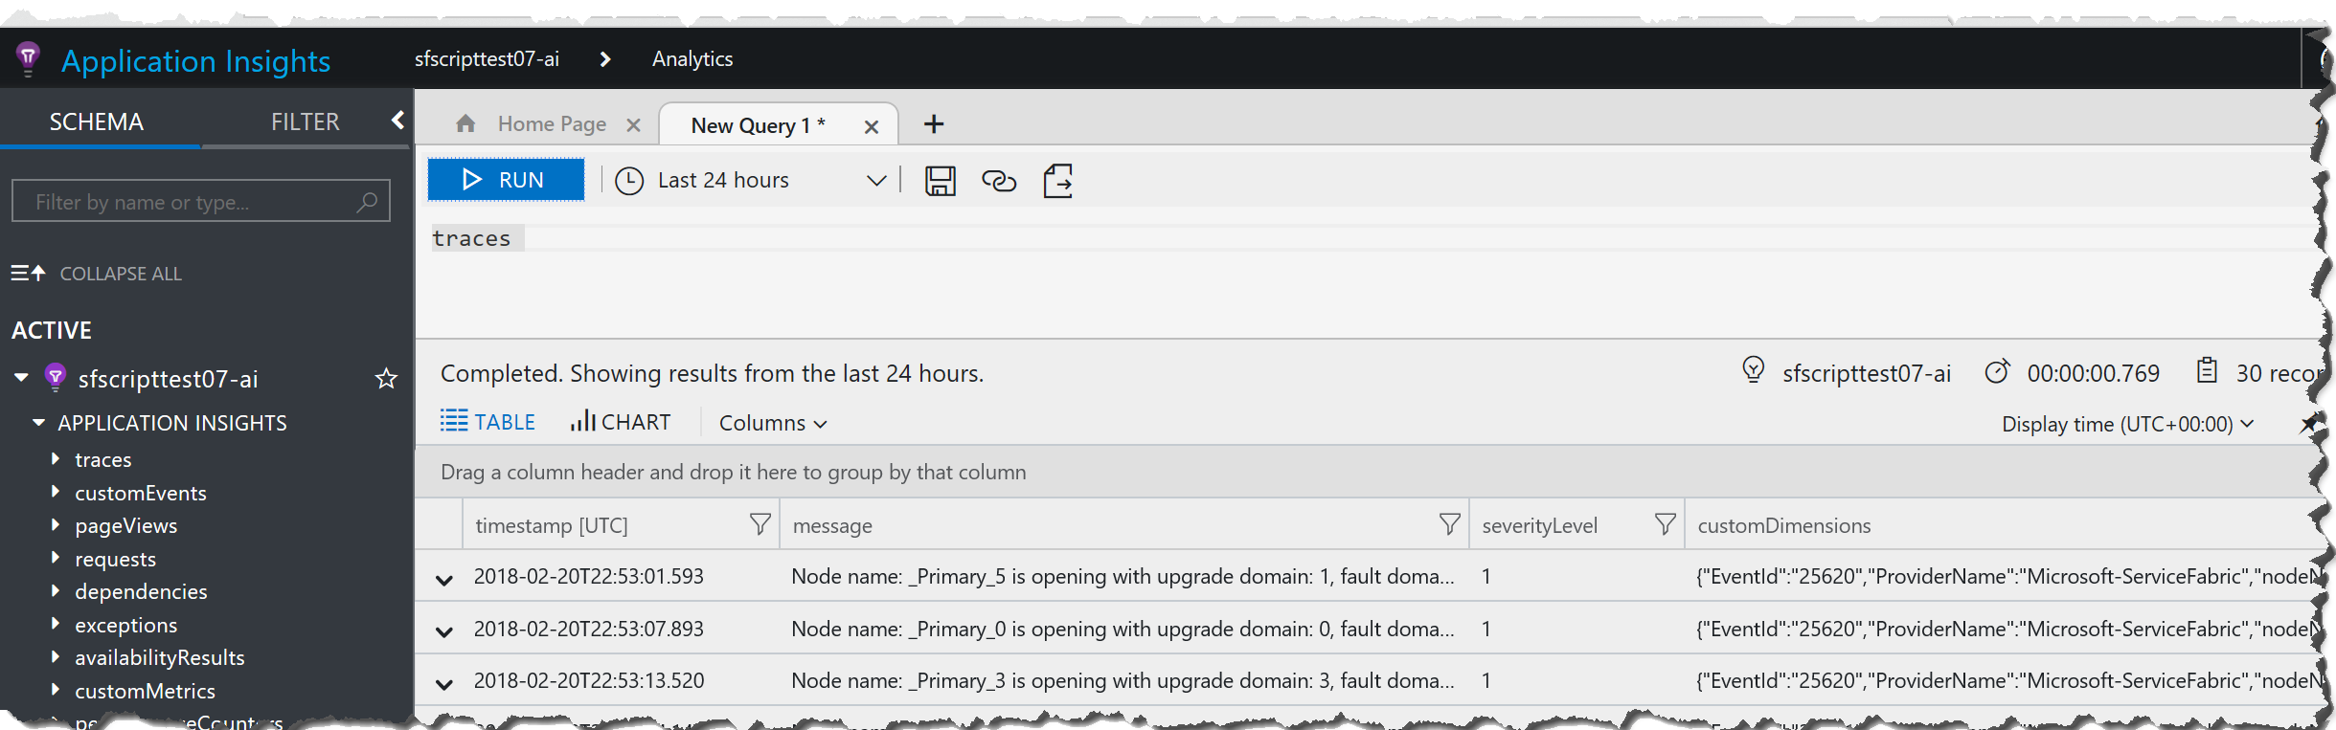Expand the result row for 22:53:13.520
This screenshot has width=2336, height=730.
[x=443, y=683]
